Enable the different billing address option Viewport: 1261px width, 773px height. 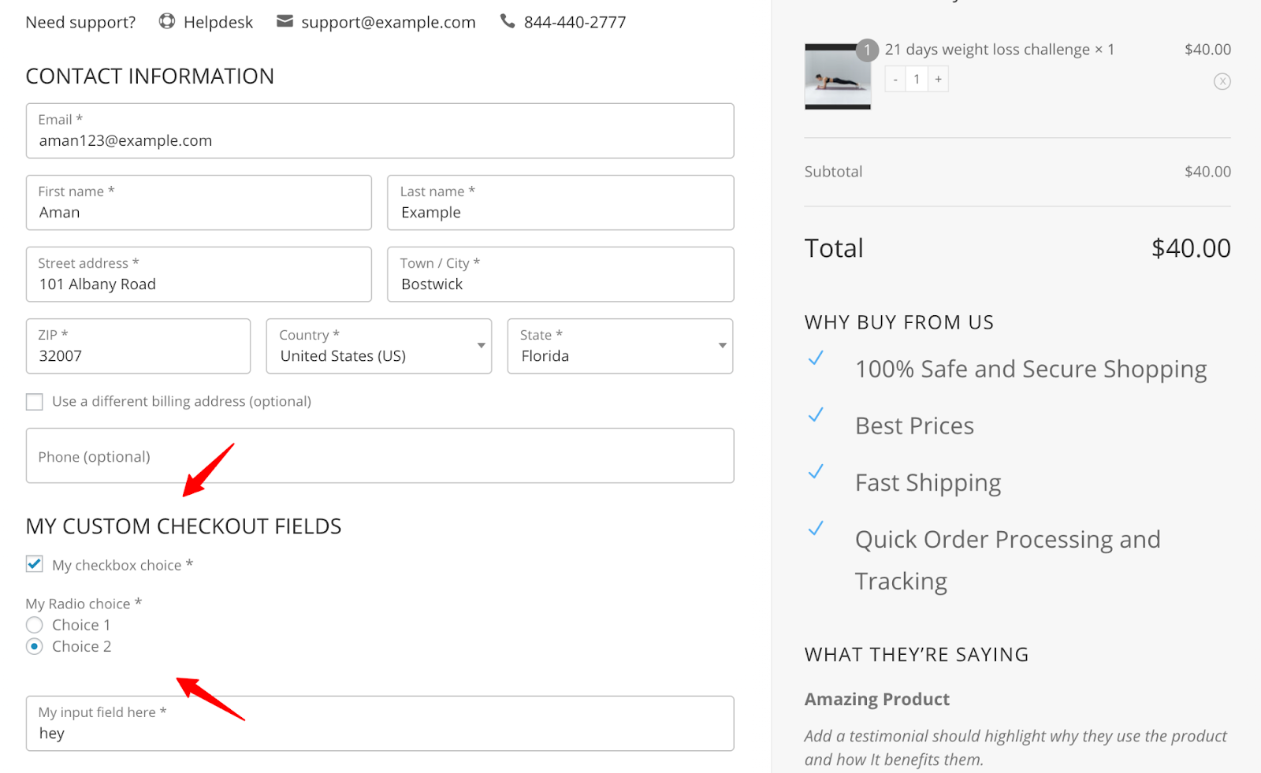point(34,401)
